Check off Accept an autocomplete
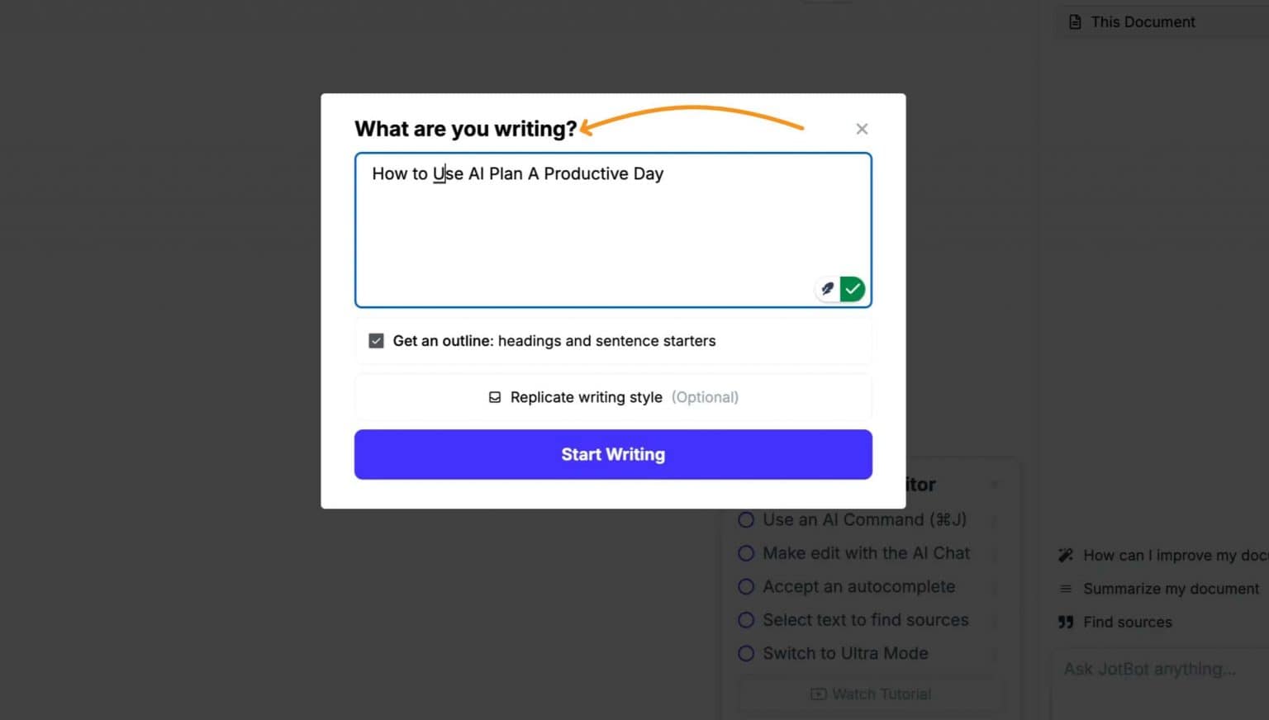 pyautogui.click(x=746, y=586)
